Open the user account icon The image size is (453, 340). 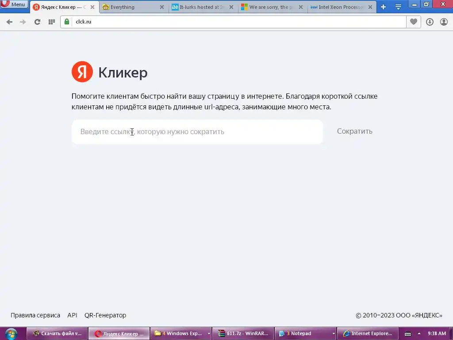click(444, 22)
